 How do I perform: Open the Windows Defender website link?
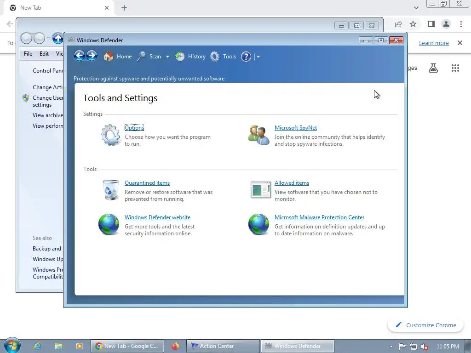click(x=157, y=217)
